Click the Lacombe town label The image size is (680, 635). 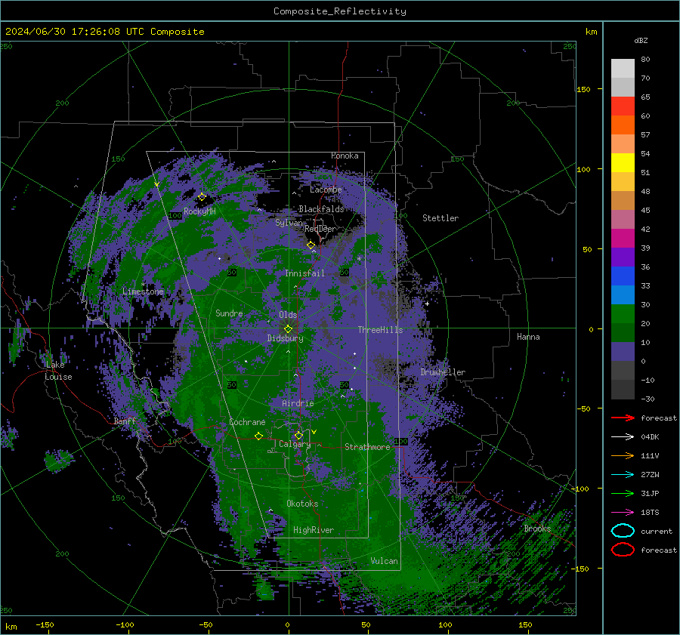point(326,190)
